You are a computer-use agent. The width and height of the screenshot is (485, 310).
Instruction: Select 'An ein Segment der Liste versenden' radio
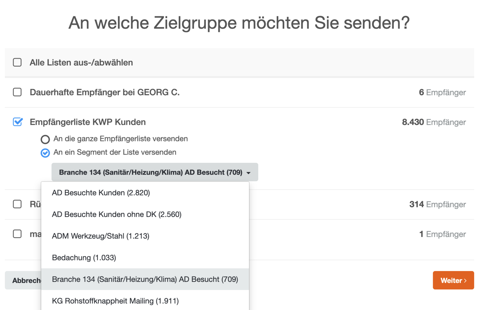[x=45, y=153]
